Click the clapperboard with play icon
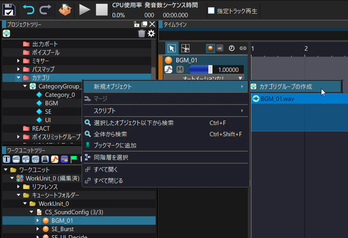Image resolution: width=348 pixels, height=238 pixels. [26, 159]
